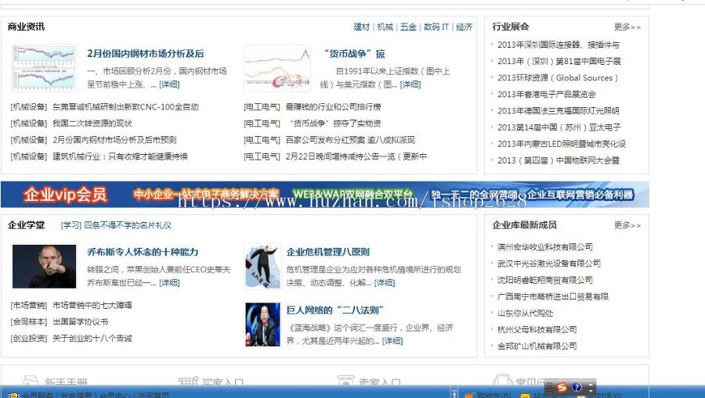This screenshot has height=398, width=705.
Task: Open 更多>> in the 企业库最新成员 panel
Action: 627,225
